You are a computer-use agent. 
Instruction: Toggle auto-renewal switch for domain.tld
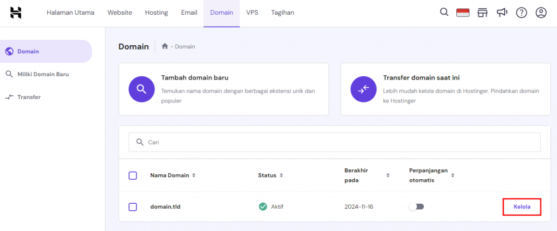point(416,207)
